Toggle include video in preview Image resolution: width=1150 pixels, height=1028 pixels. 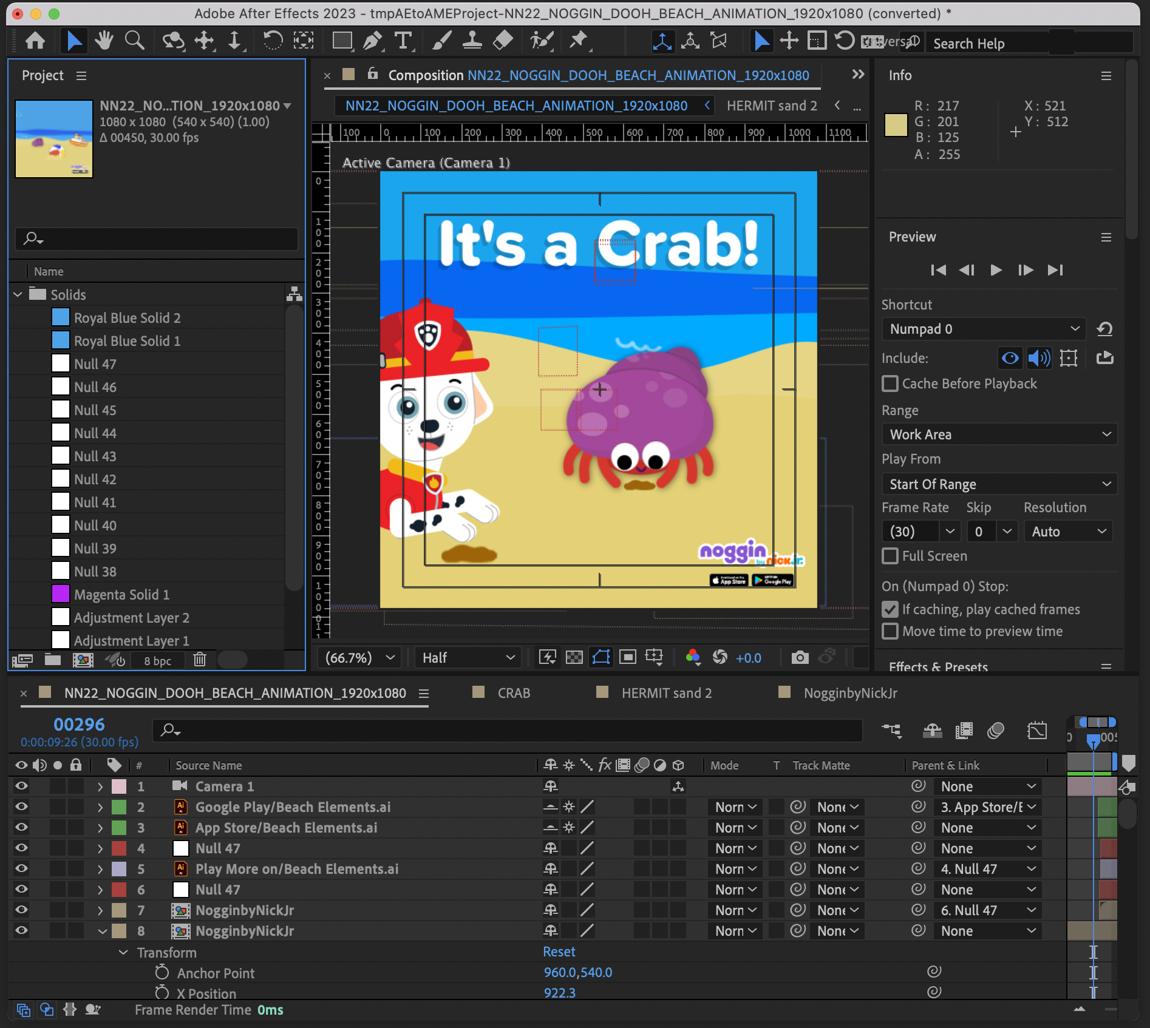pyautogui.click(x=1010, y=358)
